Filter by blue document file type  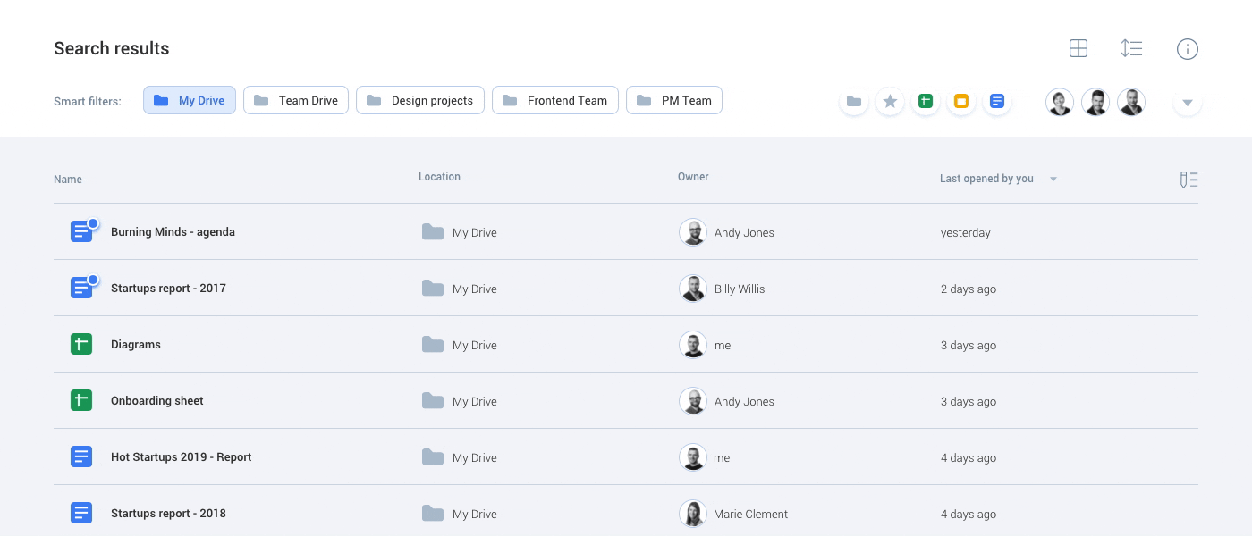(x=997, y=102)
